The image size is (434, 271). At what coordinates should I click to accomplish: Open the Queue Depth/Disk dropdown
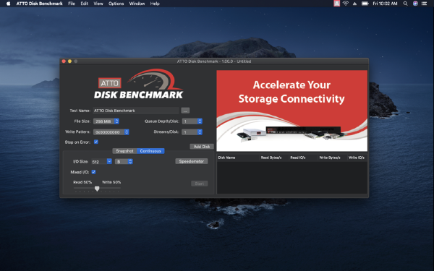[192, 121]
